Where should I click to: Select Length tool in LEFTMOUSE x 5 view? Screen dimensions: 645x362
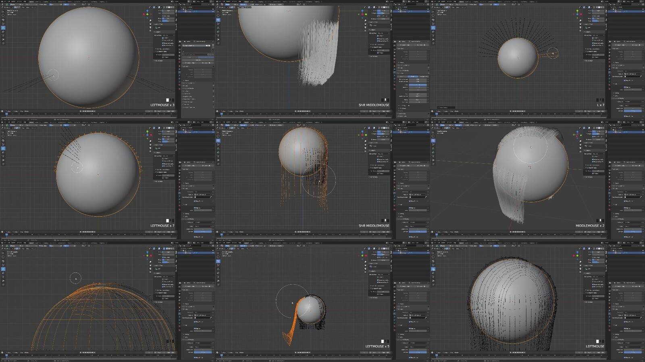(218, 273)
